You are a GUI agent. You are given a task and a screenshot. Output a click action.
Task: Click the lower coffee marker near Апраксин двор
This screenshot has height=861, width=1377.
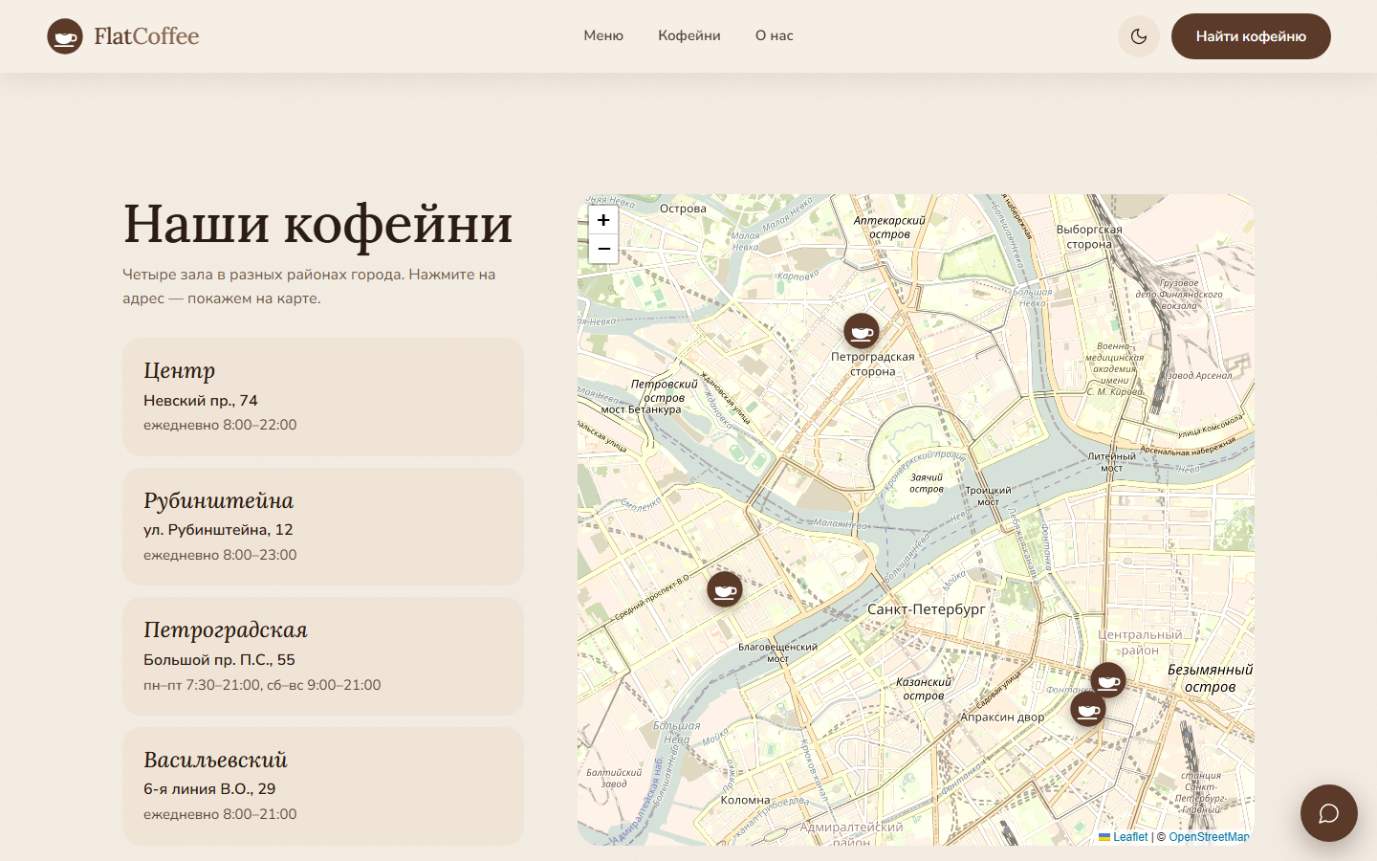[x=1088, y=709]
